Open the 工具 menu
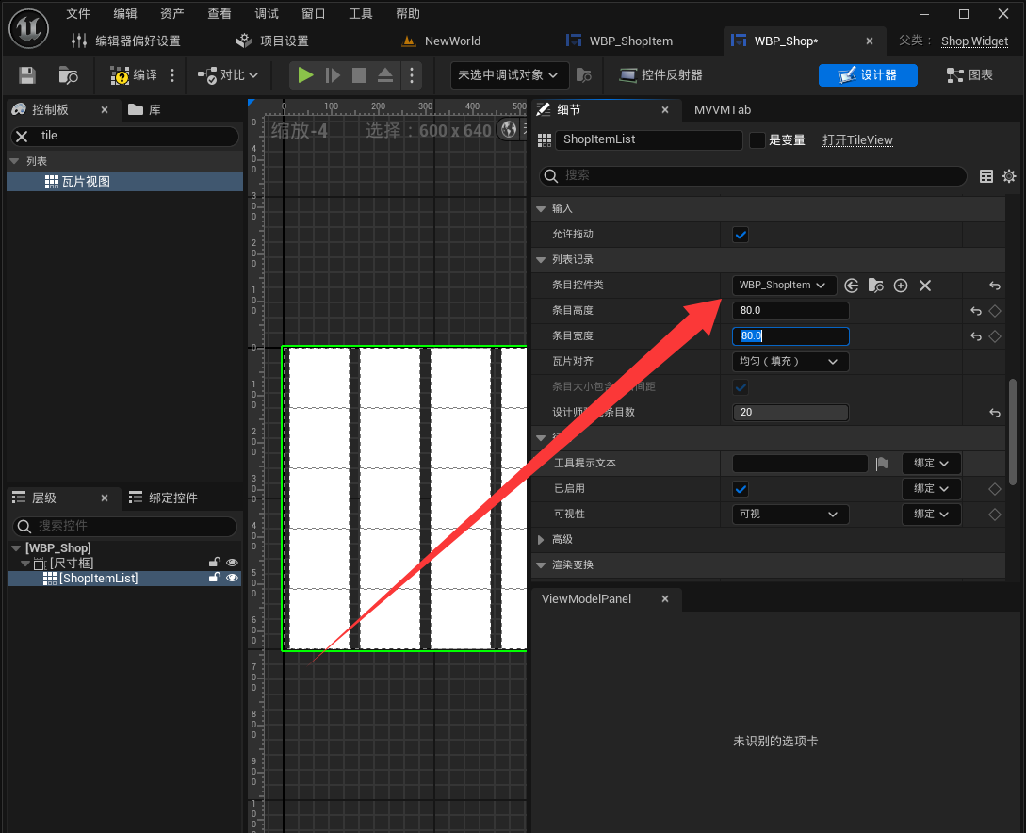 coord(361,14)
